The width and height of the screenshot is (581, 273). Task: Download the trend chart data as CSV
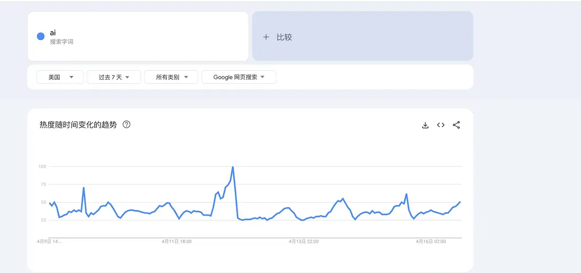tap(425, 125)
